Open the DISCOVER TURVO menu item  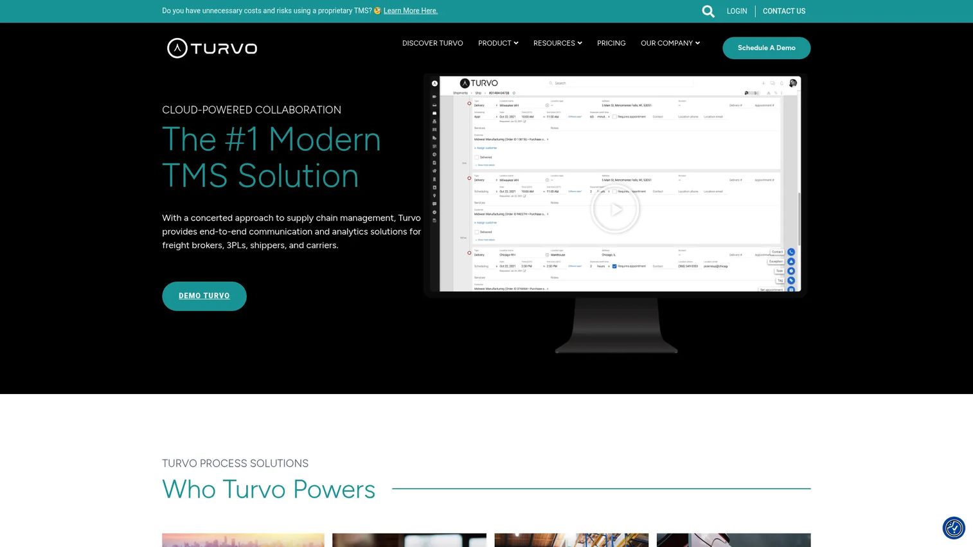433,43
